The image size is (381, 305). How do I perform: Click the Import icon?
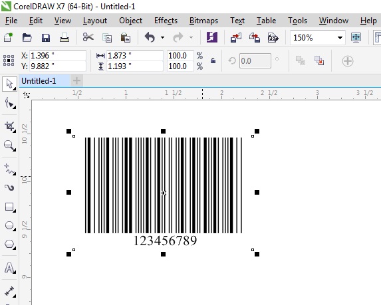coord(236,38)
